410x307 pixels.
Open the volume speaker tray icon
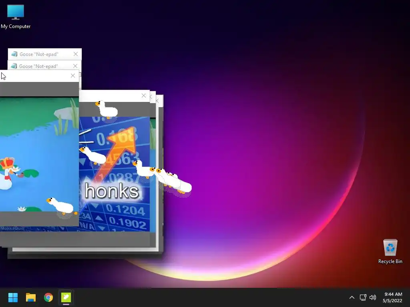click(373, 297)
